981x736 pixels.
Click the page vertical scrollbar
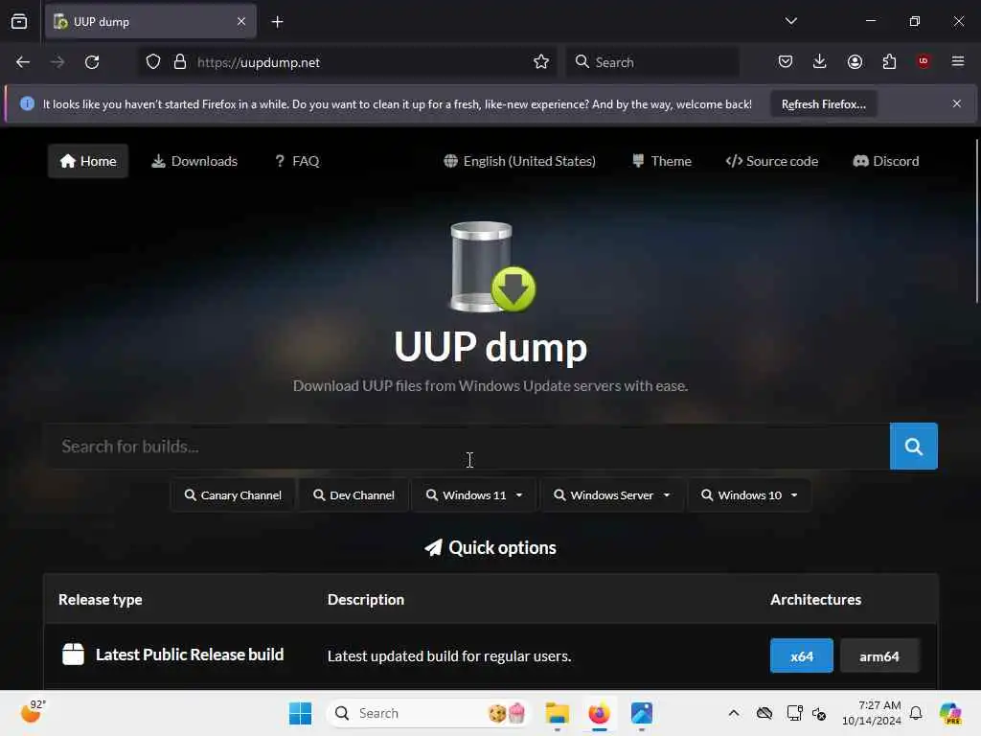[x=976, y=222]
